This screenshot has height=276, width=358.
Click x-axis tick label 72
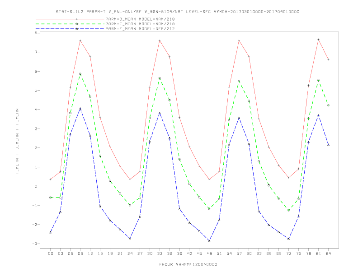click(289, 253)
